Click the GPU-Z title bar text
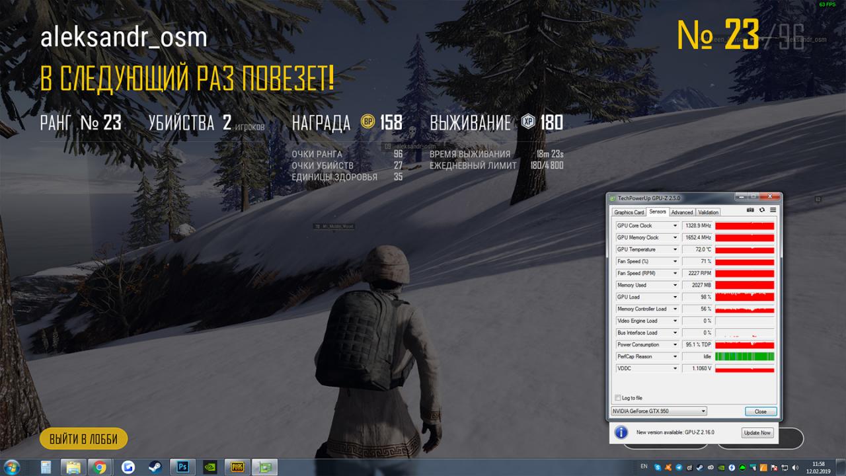 coord(649,198)
